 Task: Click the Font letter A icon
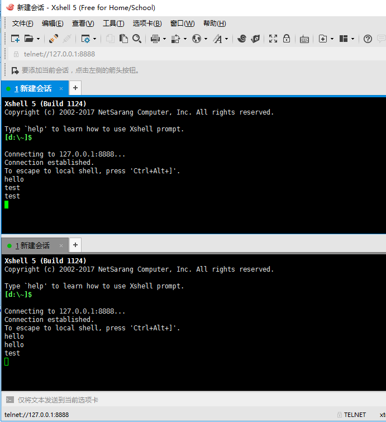click(x=218, y=39)
